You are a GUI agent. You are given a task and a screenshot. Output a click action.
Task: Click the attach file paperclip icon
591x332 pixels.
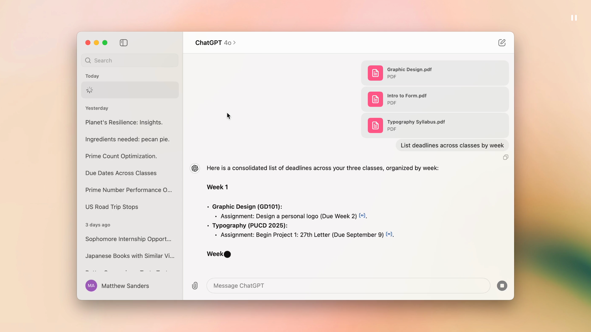point(195,286)
